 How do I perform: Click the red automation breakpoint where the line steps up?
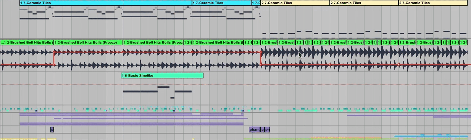[54, 52]
